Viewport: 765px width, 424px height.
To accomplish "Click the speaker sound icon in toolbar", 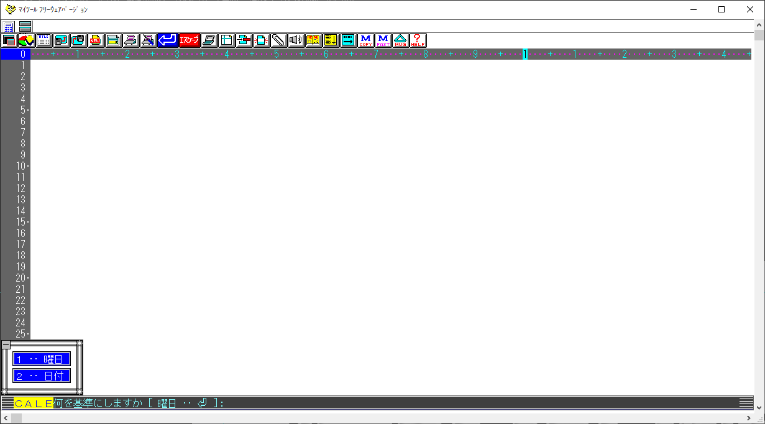I will pos(296,40).
